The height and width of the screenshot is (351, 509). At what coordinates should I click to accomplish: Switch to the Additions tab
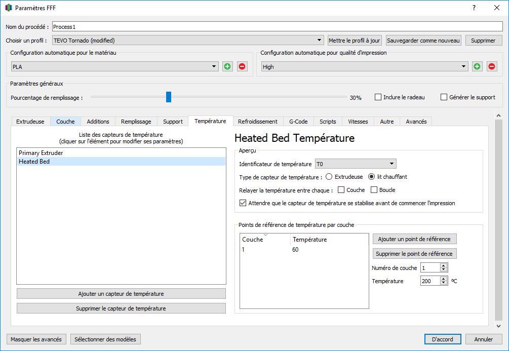(x=98, y=122)
